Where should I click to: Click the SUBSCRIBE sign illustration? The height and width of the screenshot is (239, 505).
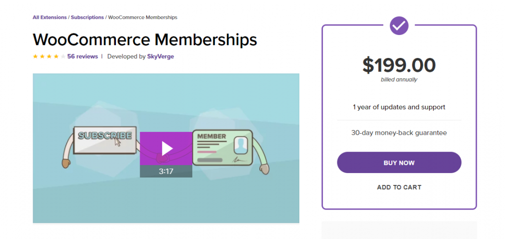point(105,140)
